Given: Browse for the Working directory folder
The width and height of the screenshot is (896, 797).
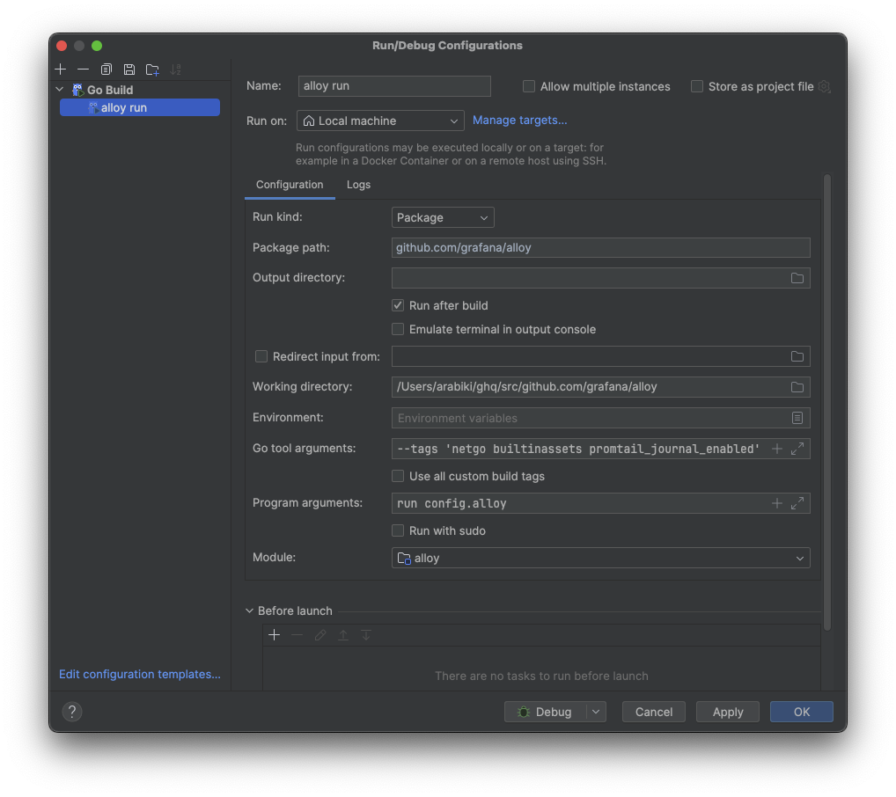Looking at the screenshot, I should click(x=797, y=387).
